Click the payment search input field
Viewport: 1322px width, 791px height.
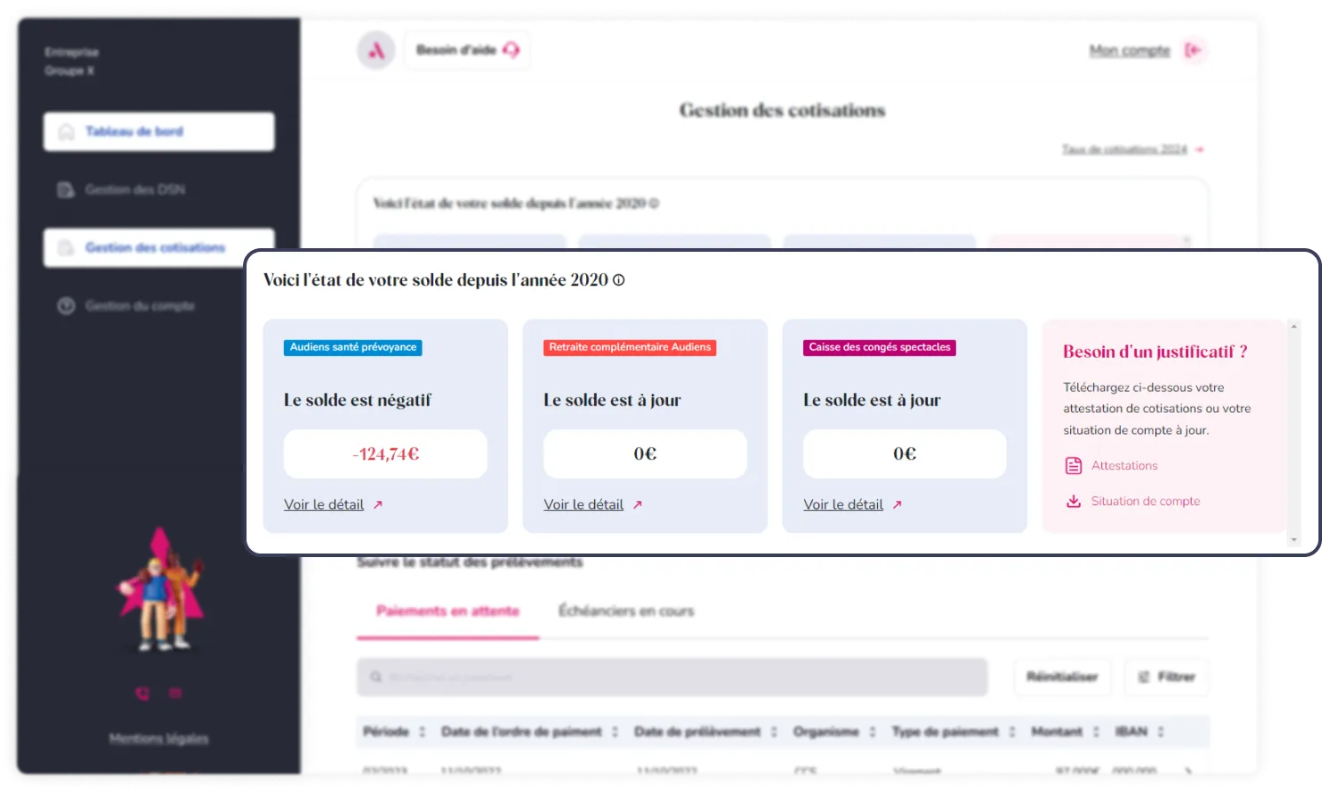[672, 678]
